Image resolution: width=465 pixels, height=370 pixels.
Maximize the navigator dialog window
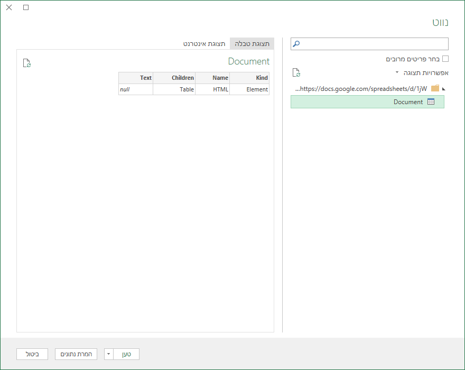coord(26,7)
